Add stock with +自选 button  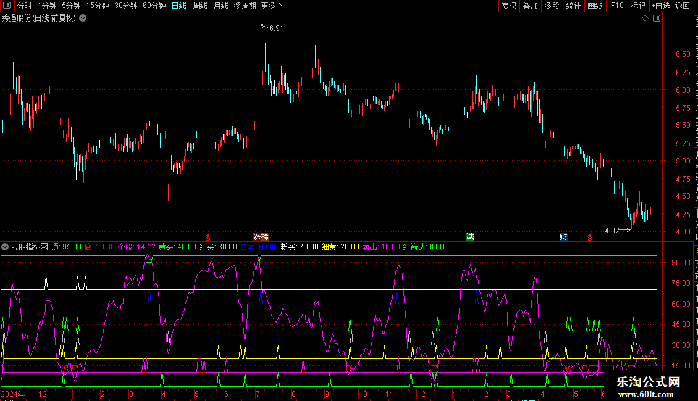point(660,6)
